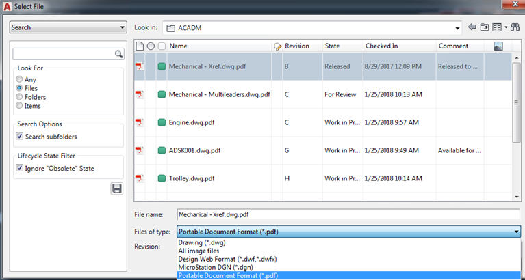Click green status icon of ADSK001.dwg.pdf
Viewport: 525px width, 280px height.
[x=162, y=151]
